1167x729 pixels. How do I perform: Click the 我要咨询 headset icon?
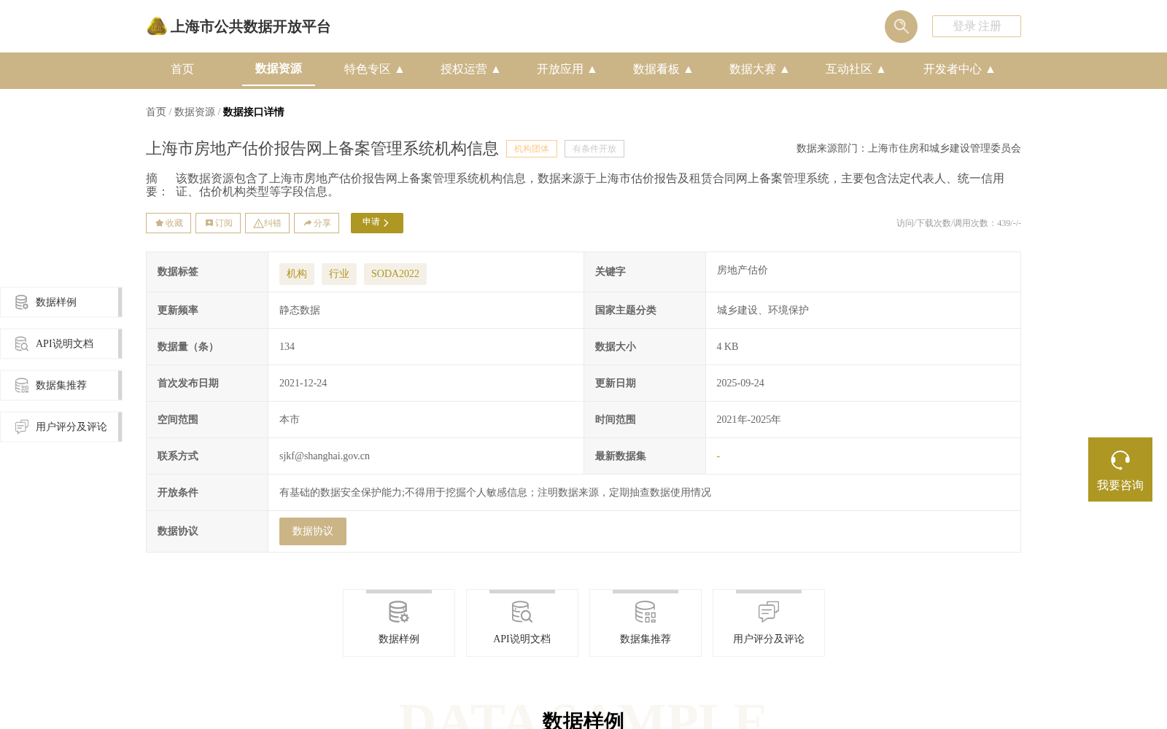pyautogui.click(x=1120, y=460)
